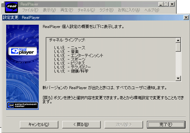Click the empty scrollbar track below the thumb
Screen dimensions: 190x133
click(178, 64)
